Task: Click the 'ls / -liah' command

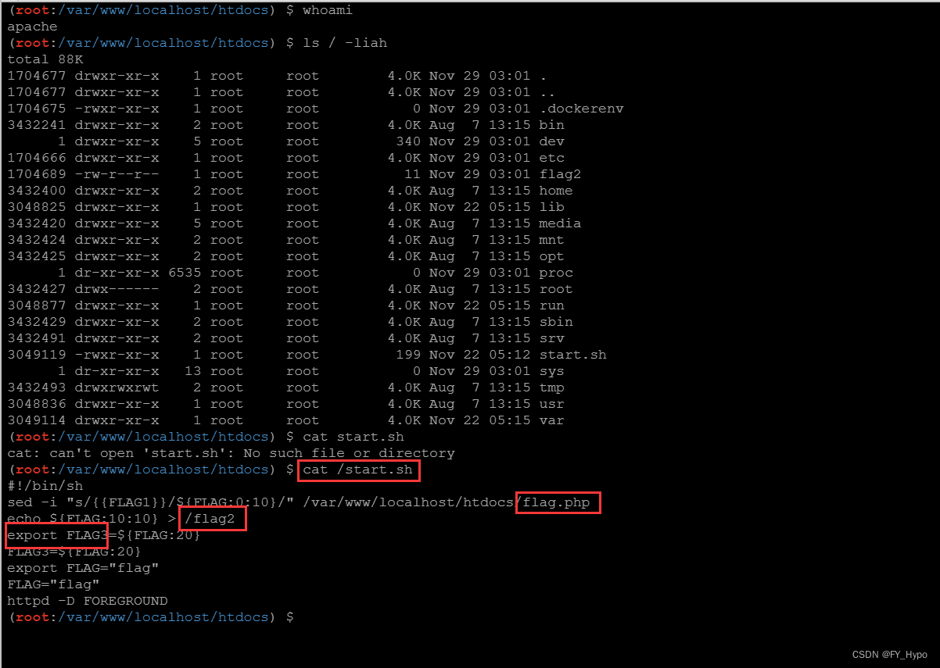Action: point(344,43)
